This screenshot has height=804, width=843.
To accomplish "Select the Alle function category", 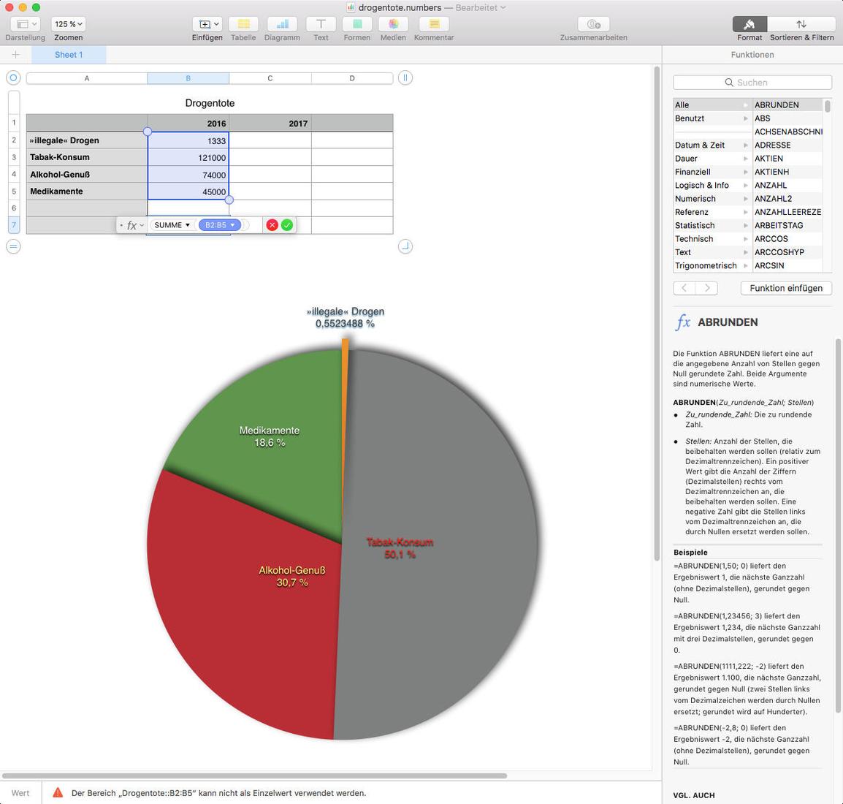I will pyautogui.click(x=712, y=105).
